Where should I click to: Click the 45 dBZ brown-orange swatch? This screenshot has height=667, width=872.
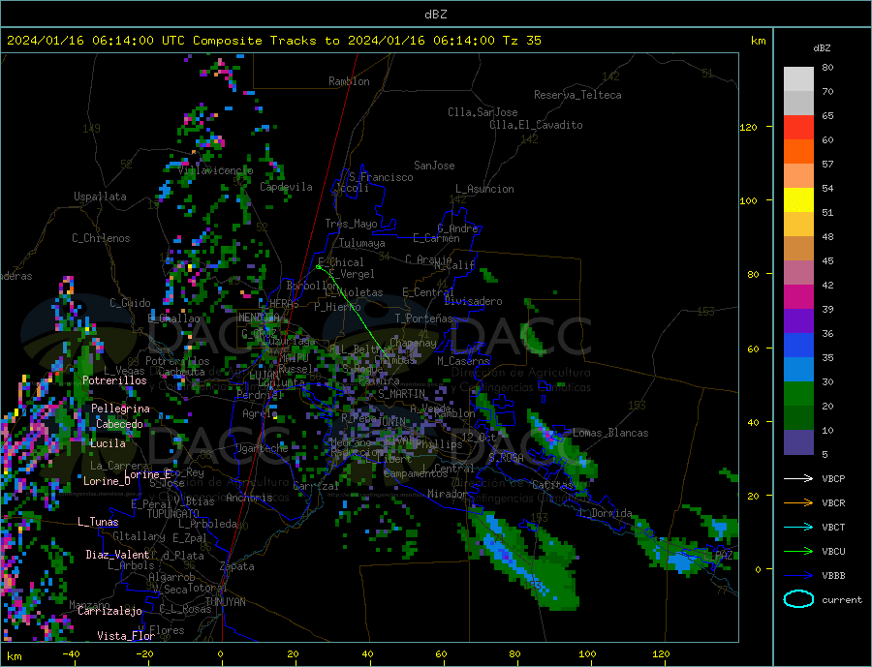click(798, 249)
